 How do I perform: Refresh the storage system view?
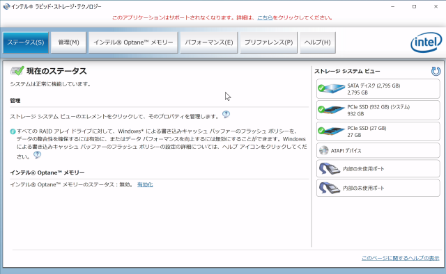[x=436, y=71]
